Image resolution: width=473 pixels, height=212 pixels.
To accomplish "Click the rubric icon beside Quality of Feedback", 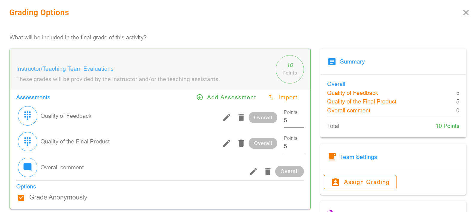I will [27, 116].
